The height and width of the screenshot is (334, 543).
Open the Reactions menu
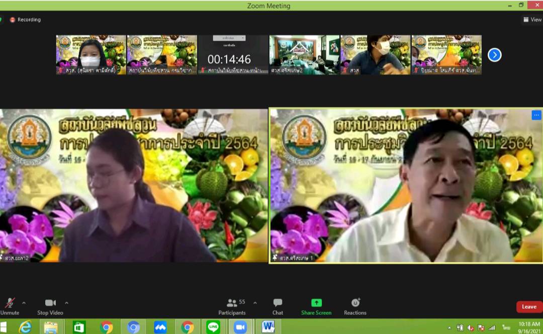click(355, 303)
